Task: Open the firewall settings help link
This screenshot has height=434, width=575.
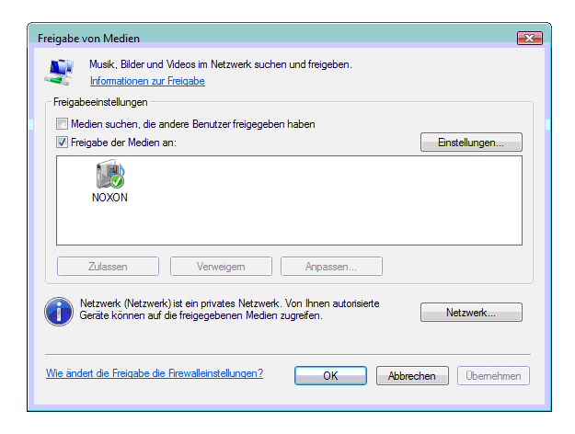Action: [155, 373]
